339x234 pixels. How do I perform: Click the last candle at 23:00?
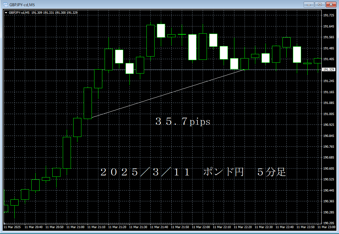click(318, 60)
